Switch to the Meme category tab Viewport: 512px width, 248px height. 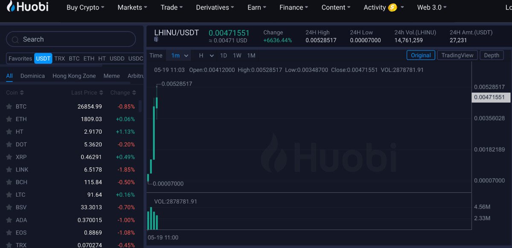pos(111,76)
